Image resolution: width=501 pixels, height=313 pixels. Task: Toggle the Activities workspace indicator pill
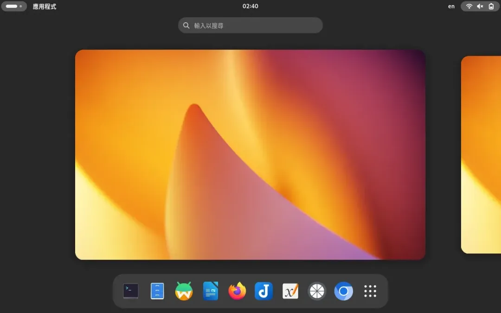[x=14, y=6]
